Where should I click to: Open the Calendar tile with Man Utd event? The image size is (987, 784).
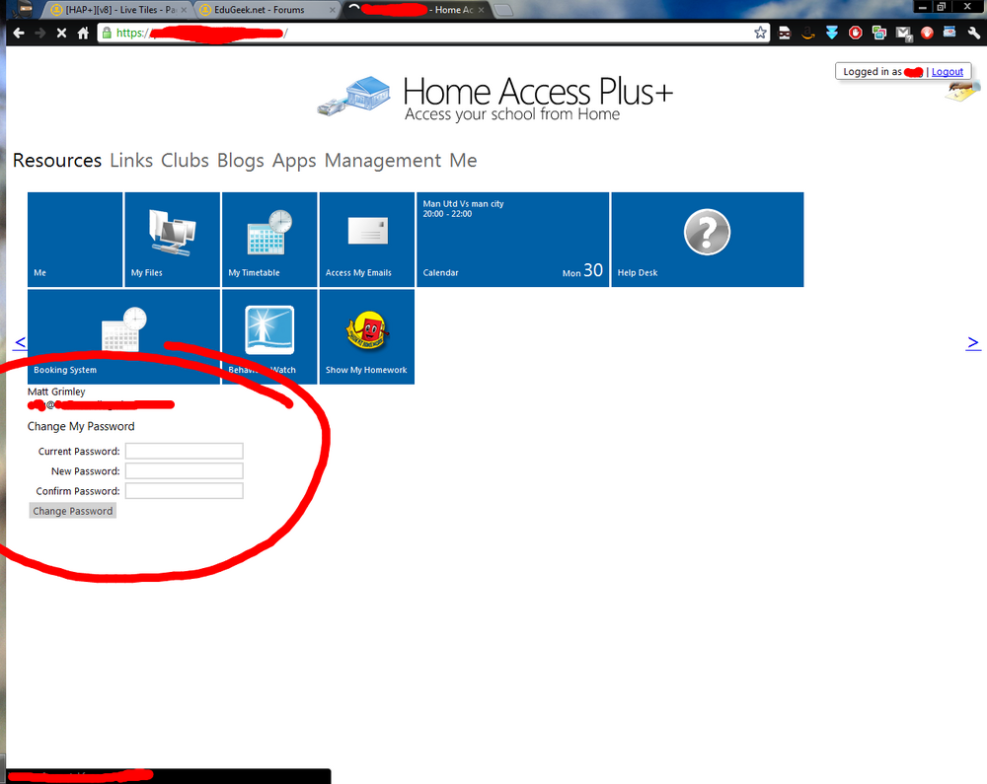[x=513, y=240]
